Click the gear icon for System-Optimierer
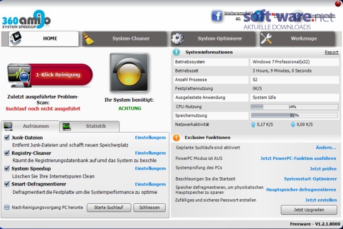This screenshot has width=343, height=229. [177, 38]
